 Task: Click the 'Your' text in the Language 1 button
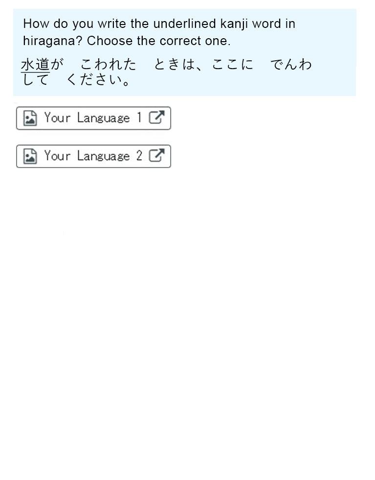point(58,118)
